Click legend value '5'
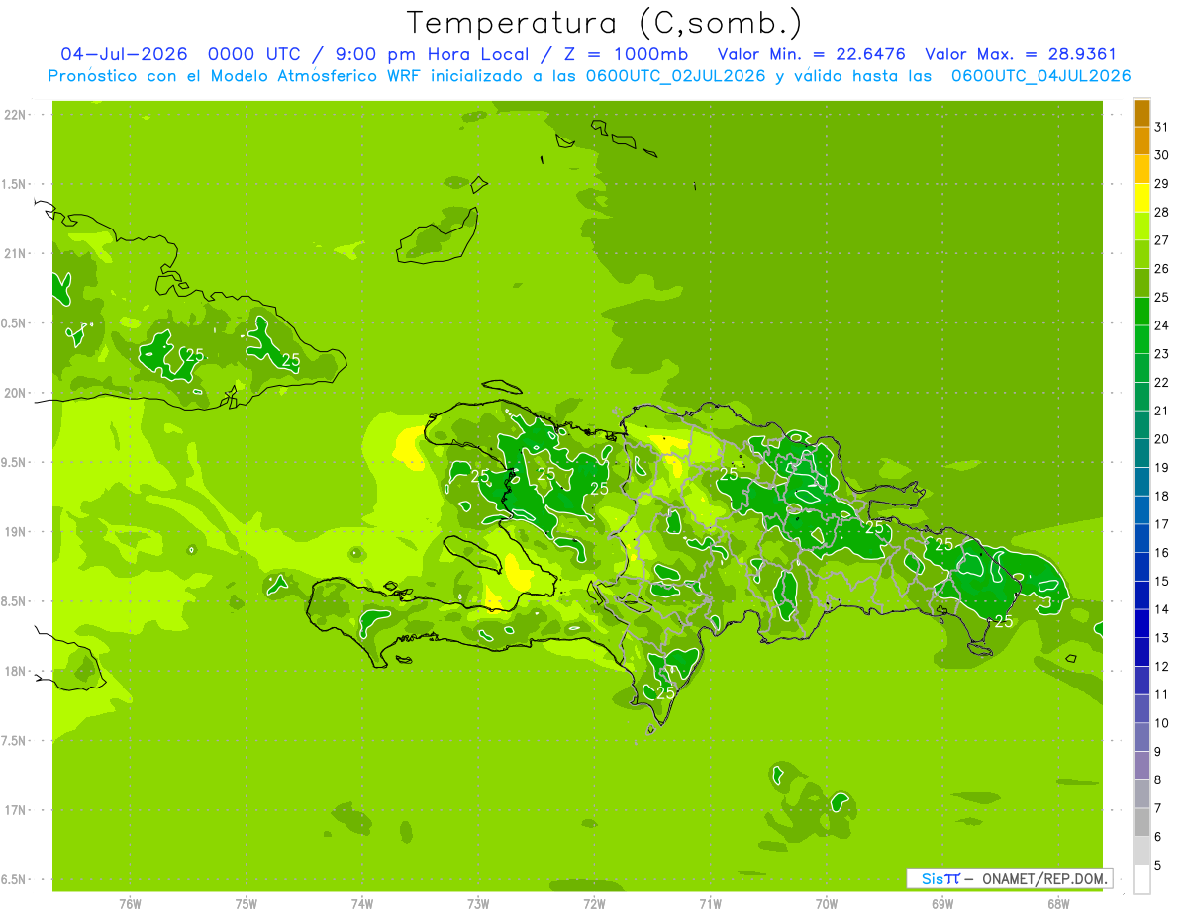The height and width of the screenshot is (917, 1188). pyautogui.click(x=1158, y=866)
